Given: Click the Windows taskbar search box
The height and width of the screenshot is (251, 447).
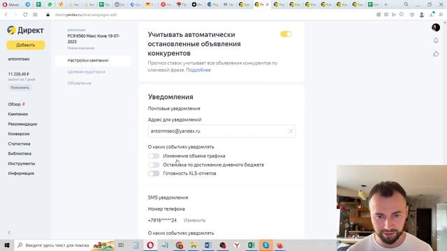Looking at the screenshot, I should pyautogui.click(x=64, y=245).
